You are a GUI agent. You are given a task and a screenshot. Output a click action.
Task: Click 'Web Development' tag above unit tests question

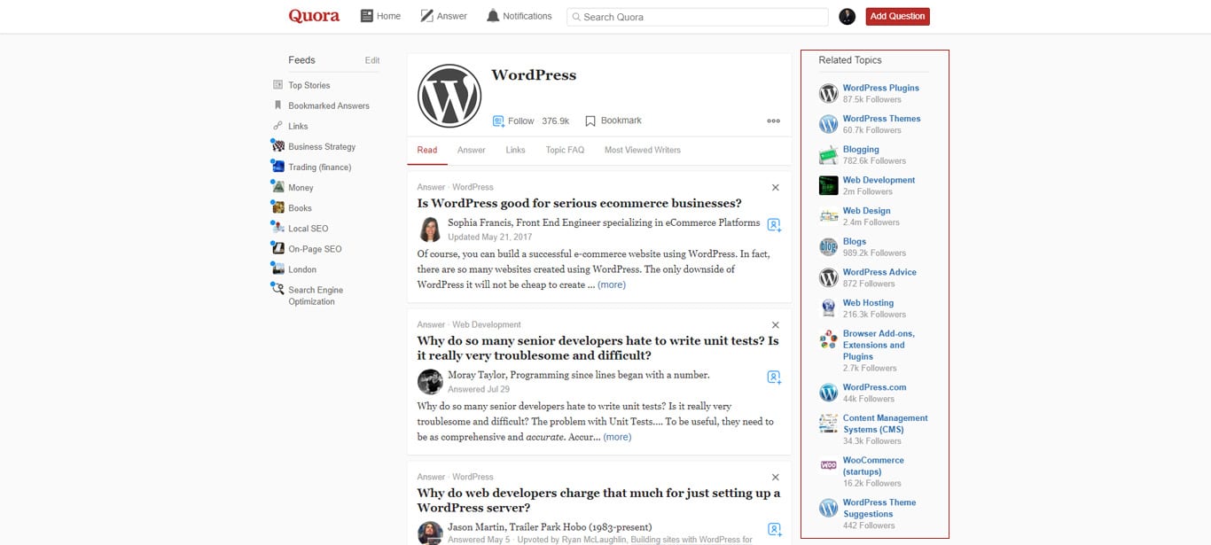pyautogui.click(x=487, y=325)
